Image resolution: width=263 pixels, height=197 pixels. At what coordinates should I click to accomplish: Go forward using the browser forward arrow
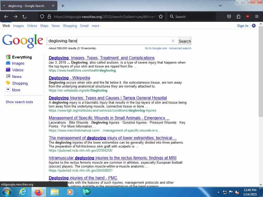(15, 17)
